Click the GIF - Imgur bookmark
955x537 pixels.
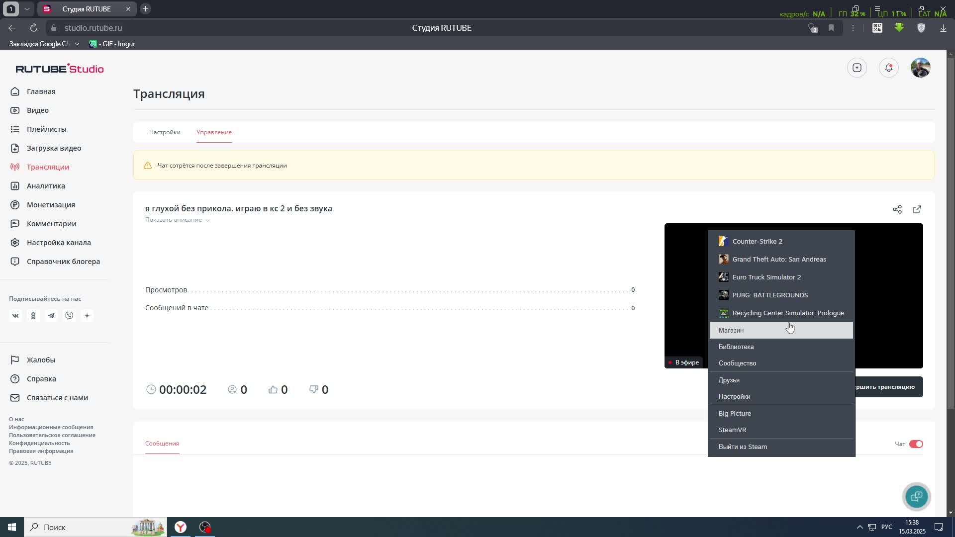click(x=112, y=44)
